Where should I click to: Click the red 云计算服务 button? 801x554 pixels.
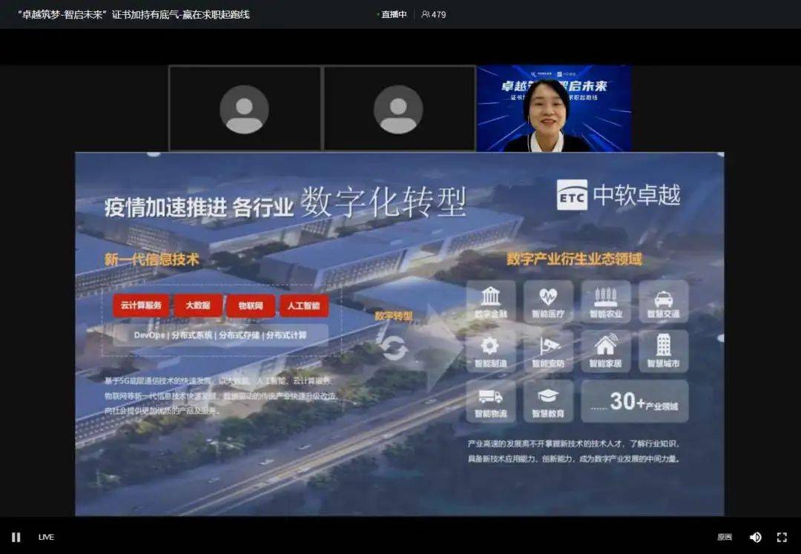coord(141,306)
